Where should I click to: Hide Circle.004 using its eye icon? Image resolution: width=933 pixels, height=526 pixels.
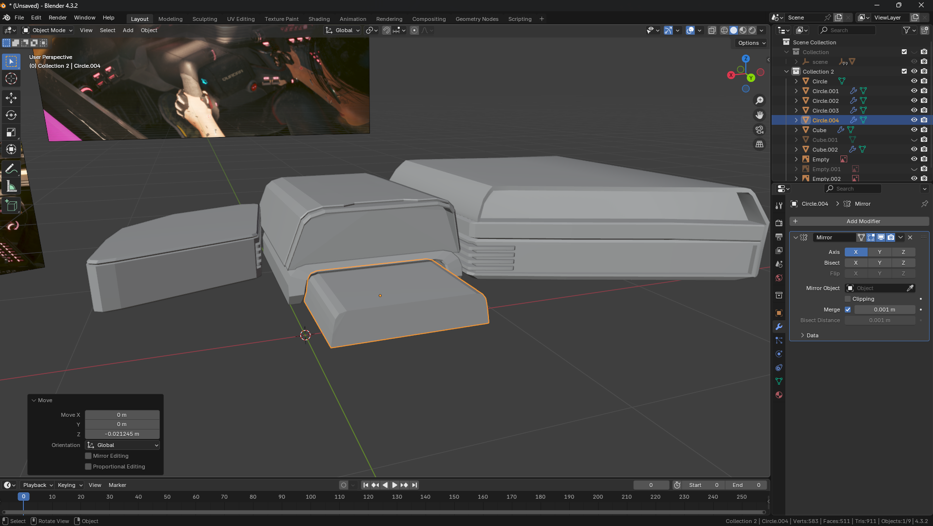914,120
